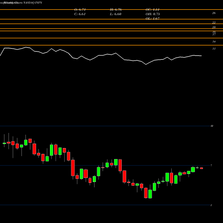Click the '22' price axis label
This screenshot has width=223, height=223.
click(x=214, y=23)
